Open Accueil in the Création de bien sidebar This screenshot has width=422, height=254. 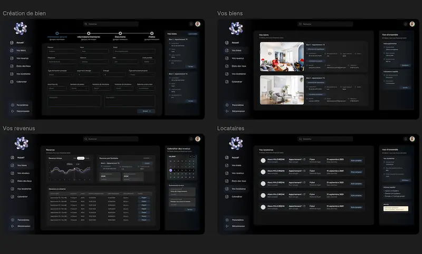[17, 43]
